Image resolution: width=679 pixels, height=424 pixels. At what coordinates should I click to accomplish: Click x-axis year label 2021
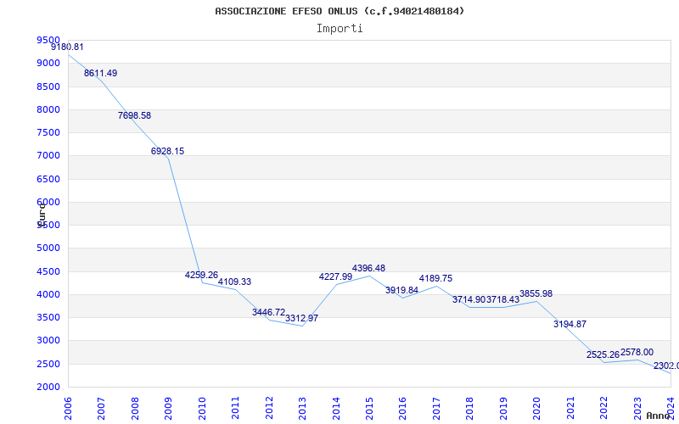pyautogui.click(x=570, y=409)
